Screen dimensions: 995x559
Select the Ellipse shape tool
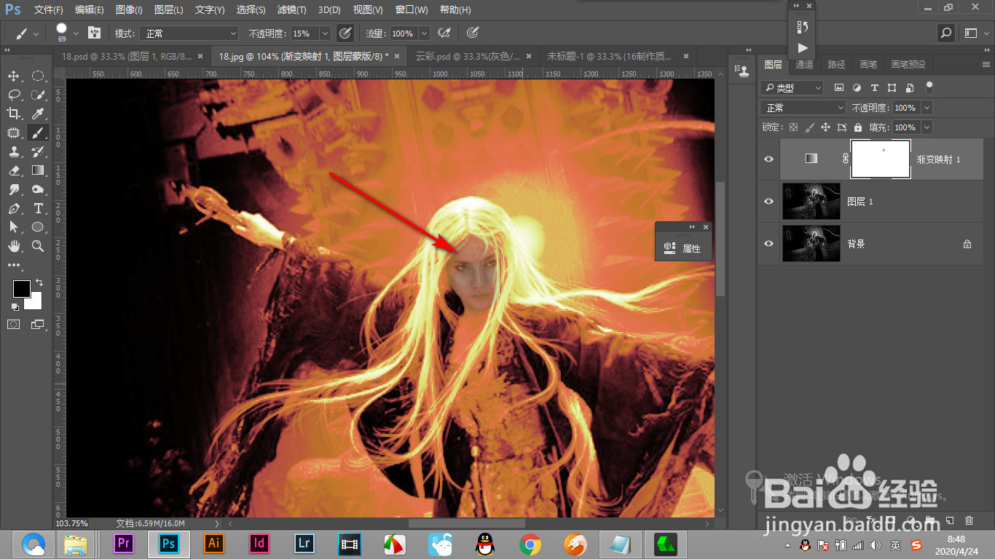coord(38,227)
